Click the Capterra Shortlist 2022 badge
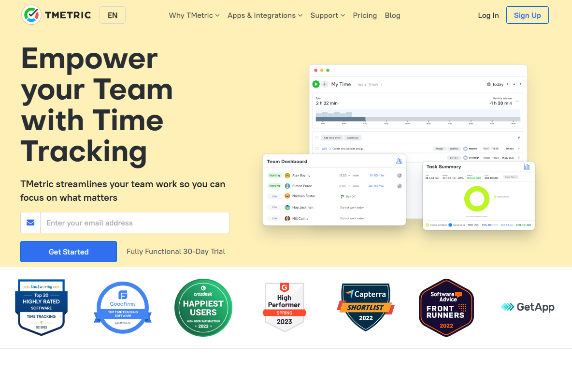The width and height of the screenshot is (572, 374). pos(366,307)
